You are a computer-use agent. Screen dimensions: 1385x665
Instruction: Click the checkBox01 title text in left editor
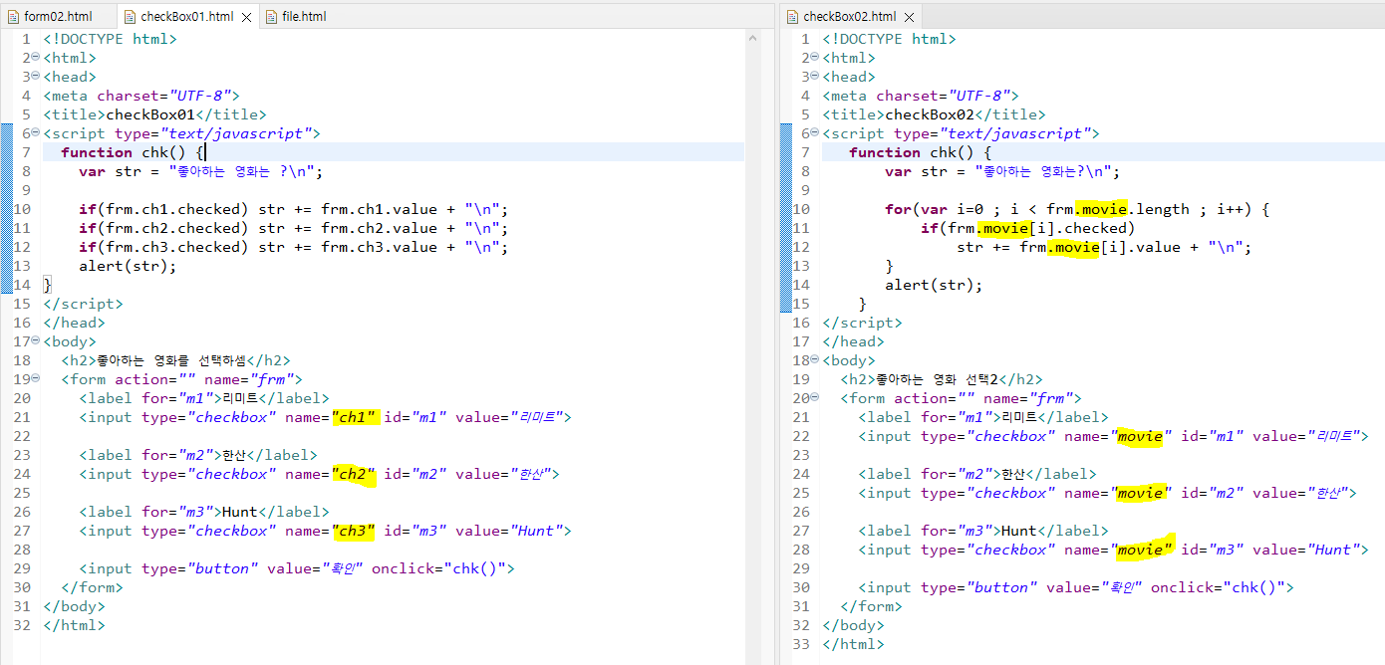pos(151,114)
